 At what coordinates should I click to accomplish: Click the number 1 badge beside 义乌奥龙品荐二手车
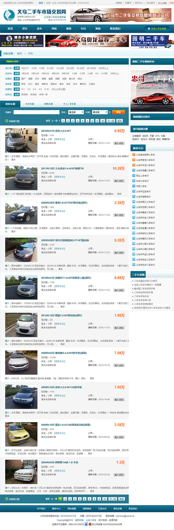[x=133, y=155]
